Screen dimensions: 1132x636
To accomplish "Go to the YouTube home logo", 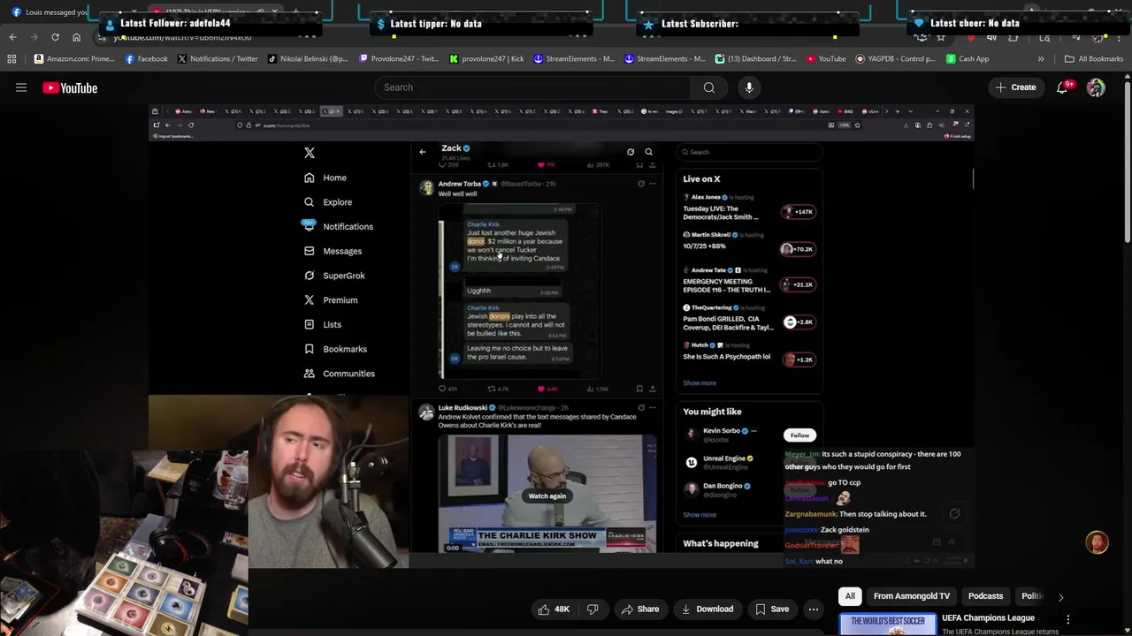I will tap(70, 87).
